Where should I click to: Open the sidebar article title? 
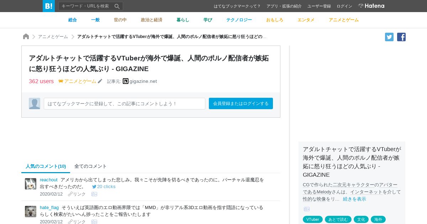(352, 162)
